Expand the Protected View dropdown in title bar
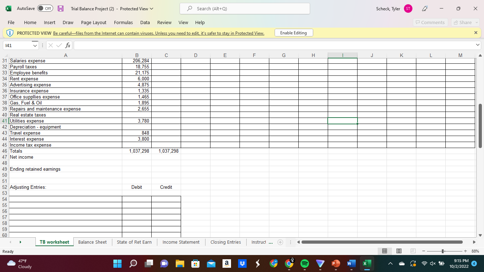This screenshot has width=484, height=272. tap(151, 9)
